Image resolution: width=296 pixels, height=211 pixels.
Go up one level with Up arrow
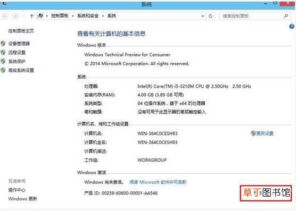(32, 16)
